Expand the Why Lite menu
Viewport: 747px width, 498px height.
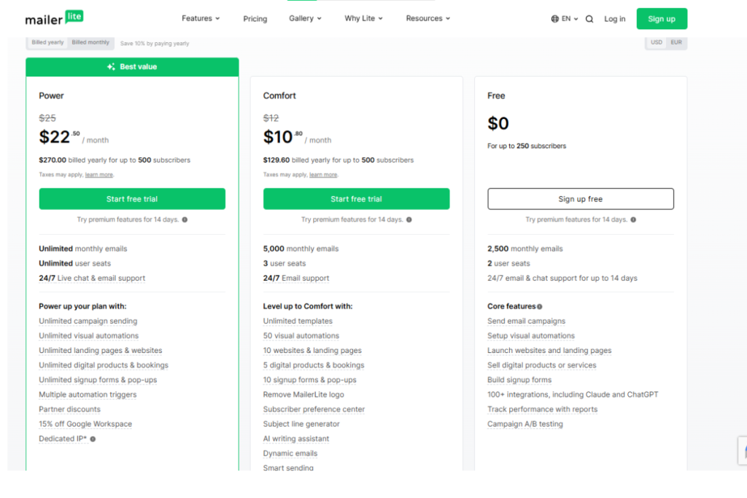click(x=363, y=18)
